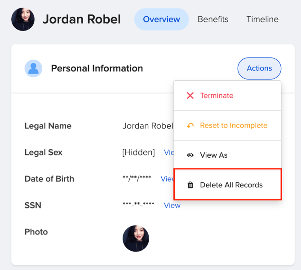
Task: Click the orange Reset undo arrow icon
Action: [x=190, y=126]
